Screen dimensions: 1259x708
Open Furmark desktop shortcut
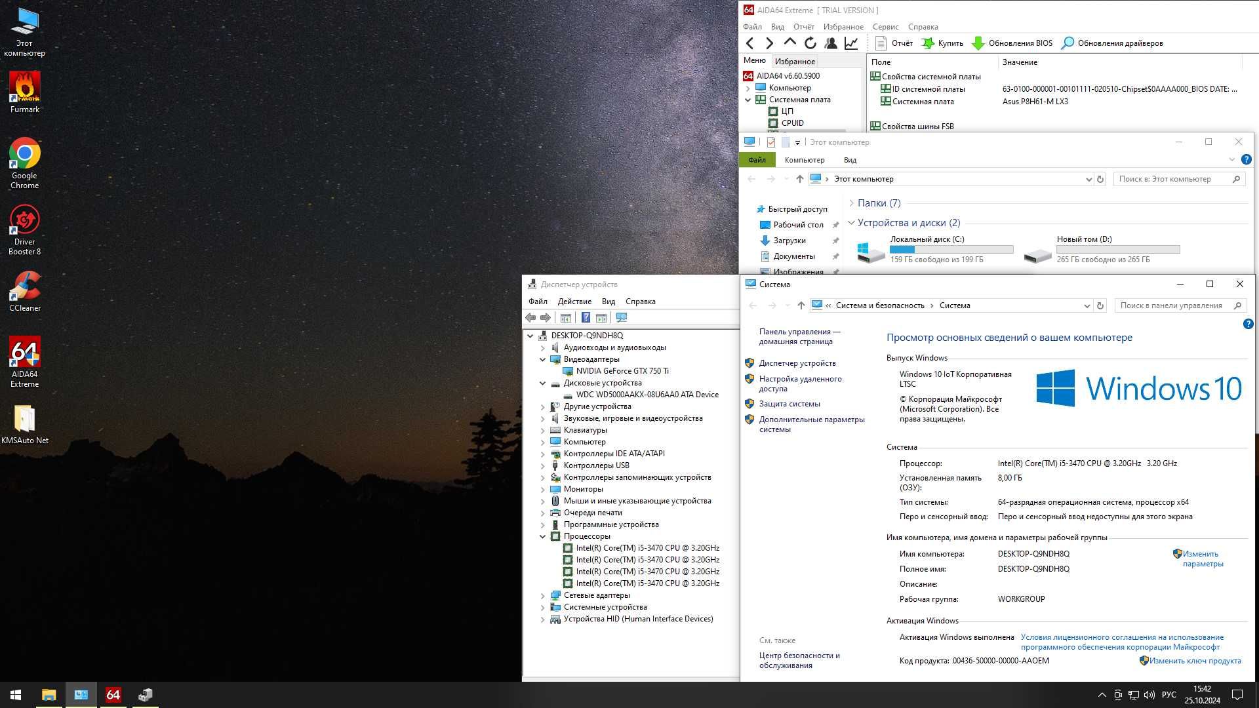(25, 92)
